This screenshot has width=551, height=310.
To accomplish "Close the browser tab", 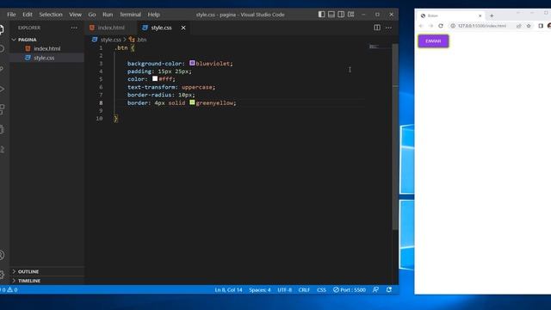I will tap(480, 15).
